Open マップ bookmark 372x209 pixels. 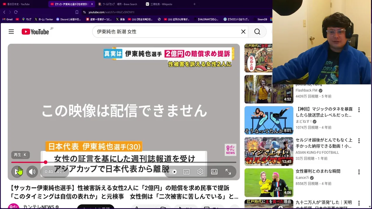pyautogui.click(x=26, y=19)
